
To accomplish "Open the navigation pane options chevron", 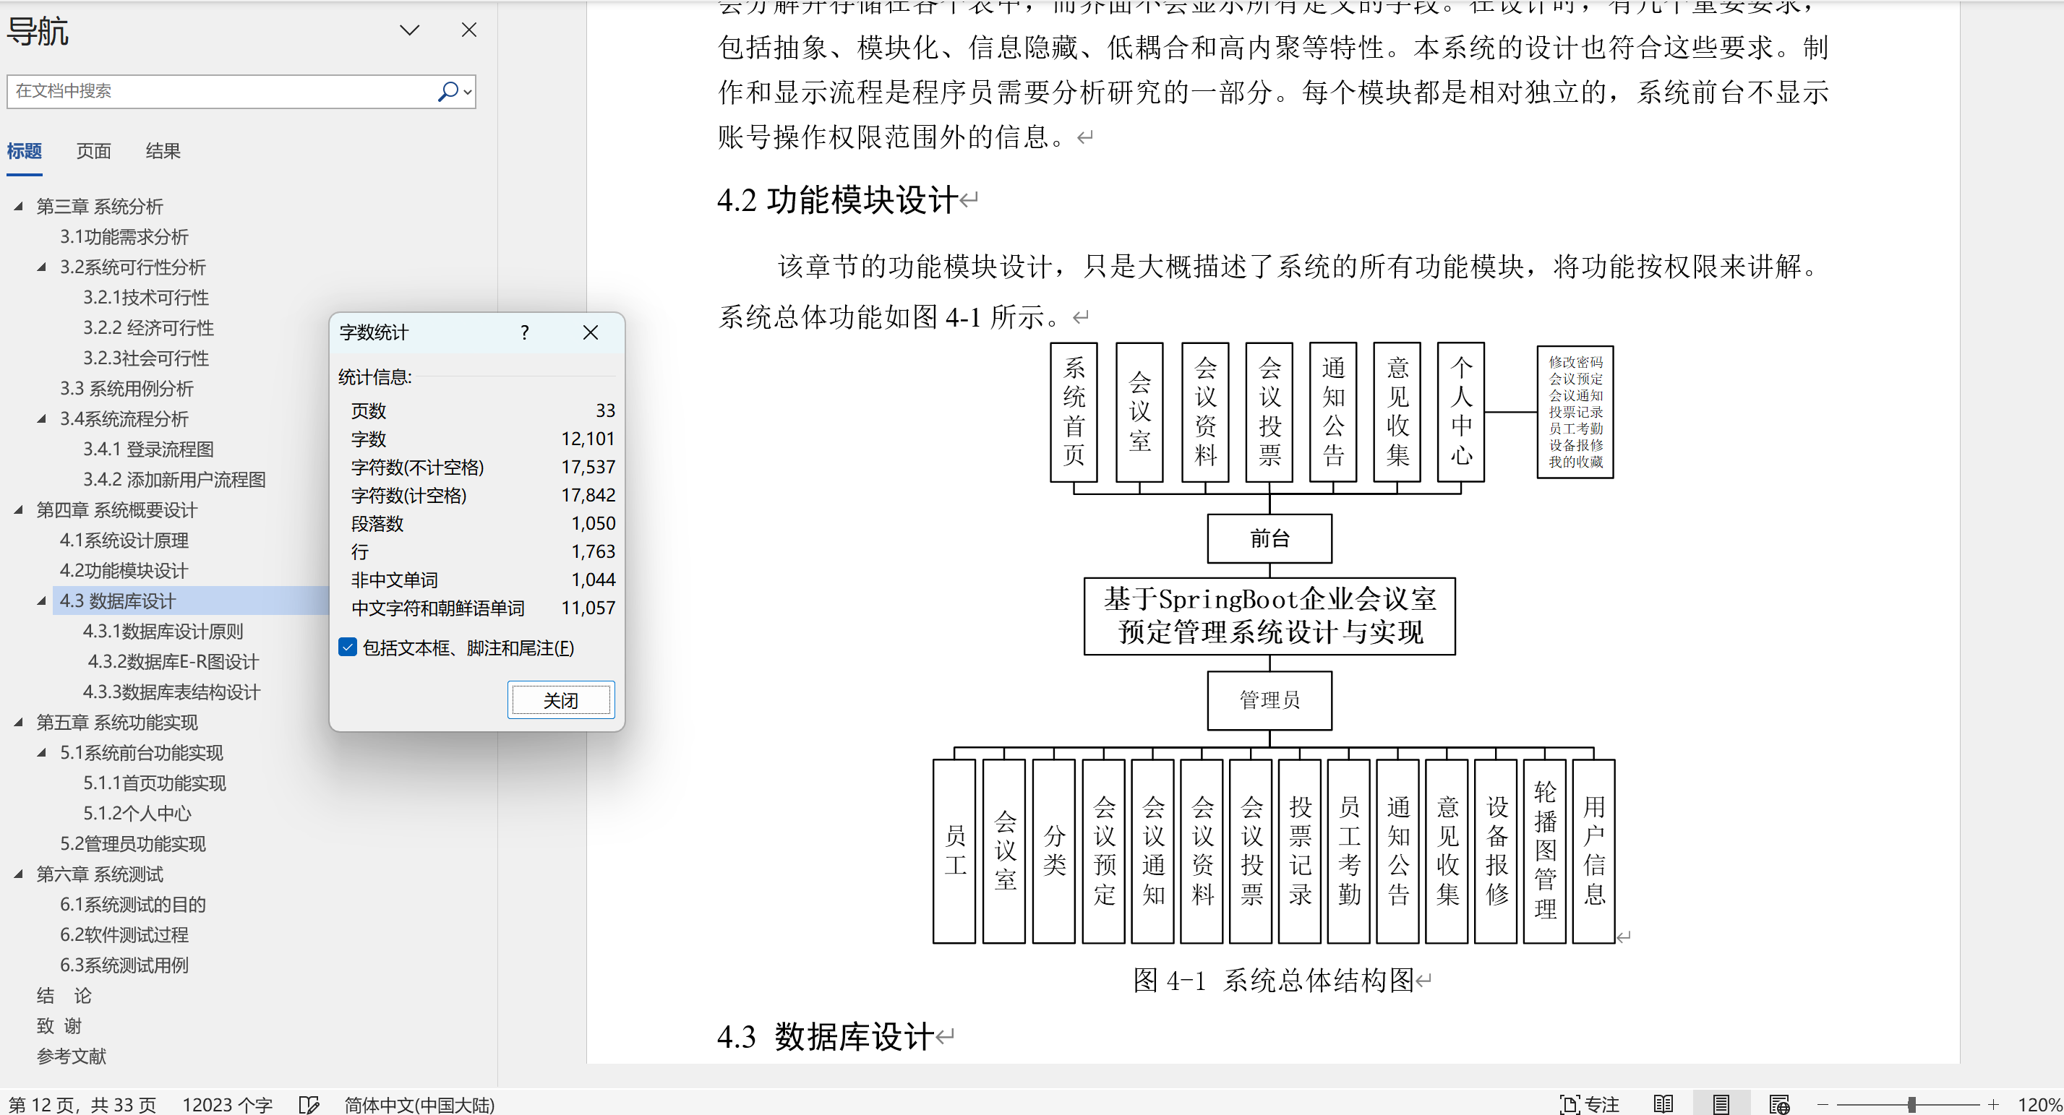I will 409,30.
